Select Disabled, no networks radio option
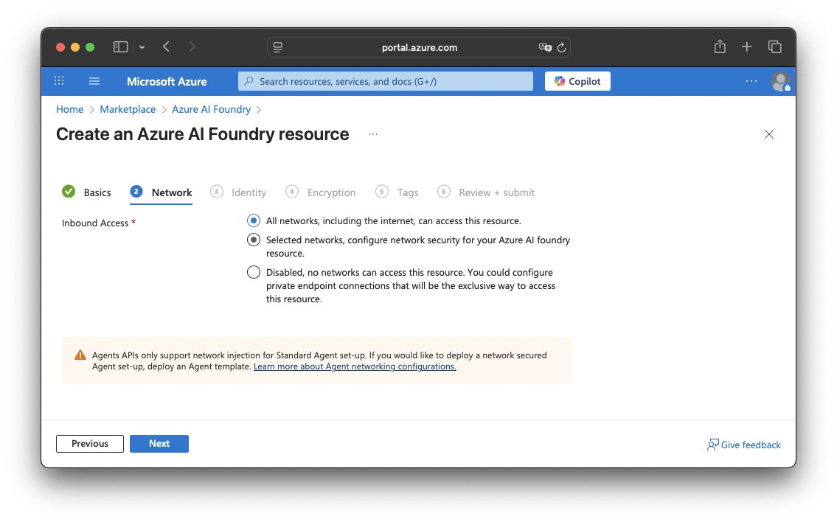This screenshot has width=837, height=522. (x=254, y=273)
